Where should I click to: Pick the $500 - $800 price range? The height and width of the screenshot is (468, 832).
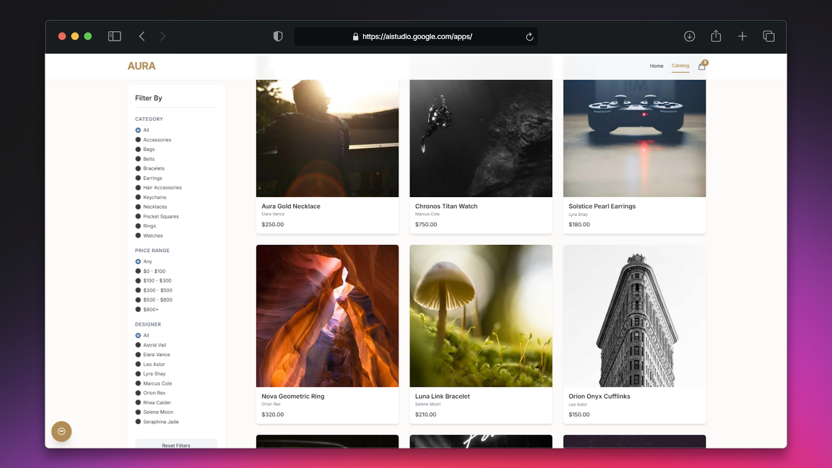point(138,300)
